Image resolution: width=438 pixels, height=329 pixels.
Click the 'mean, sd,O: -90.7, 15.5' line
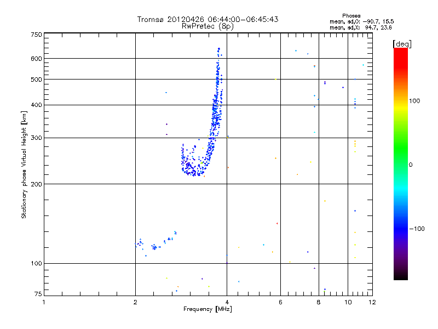[x=362, y=21]
